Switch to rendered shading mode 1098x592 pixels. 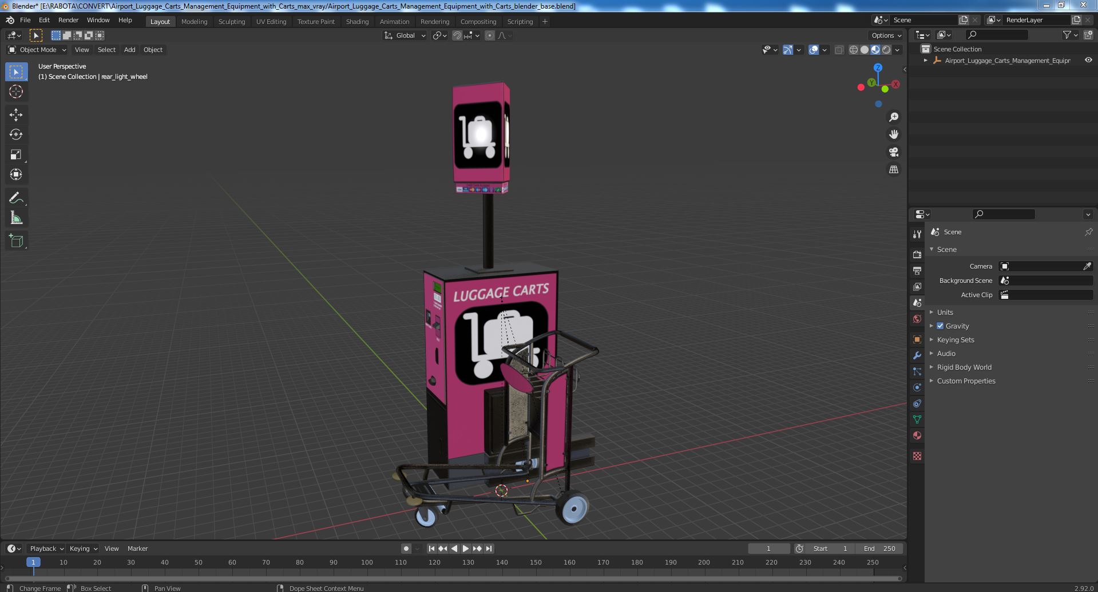pos(886,50)
